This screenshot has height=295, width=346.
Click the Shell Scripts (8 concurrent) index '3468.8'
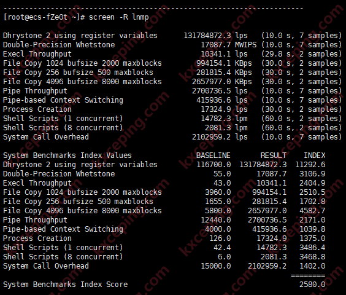312,257
